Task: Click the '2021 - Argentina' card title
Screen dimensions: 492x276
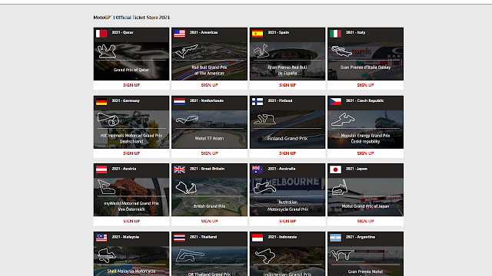Action: [x=361, y=237]
